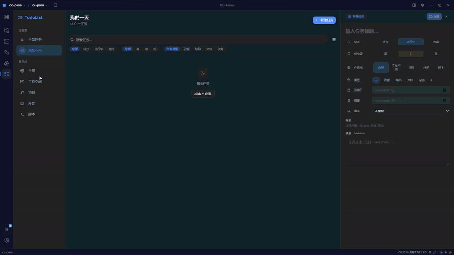
Task: Open the file tree icon in activity bar
Action: [x=6, y=30]
